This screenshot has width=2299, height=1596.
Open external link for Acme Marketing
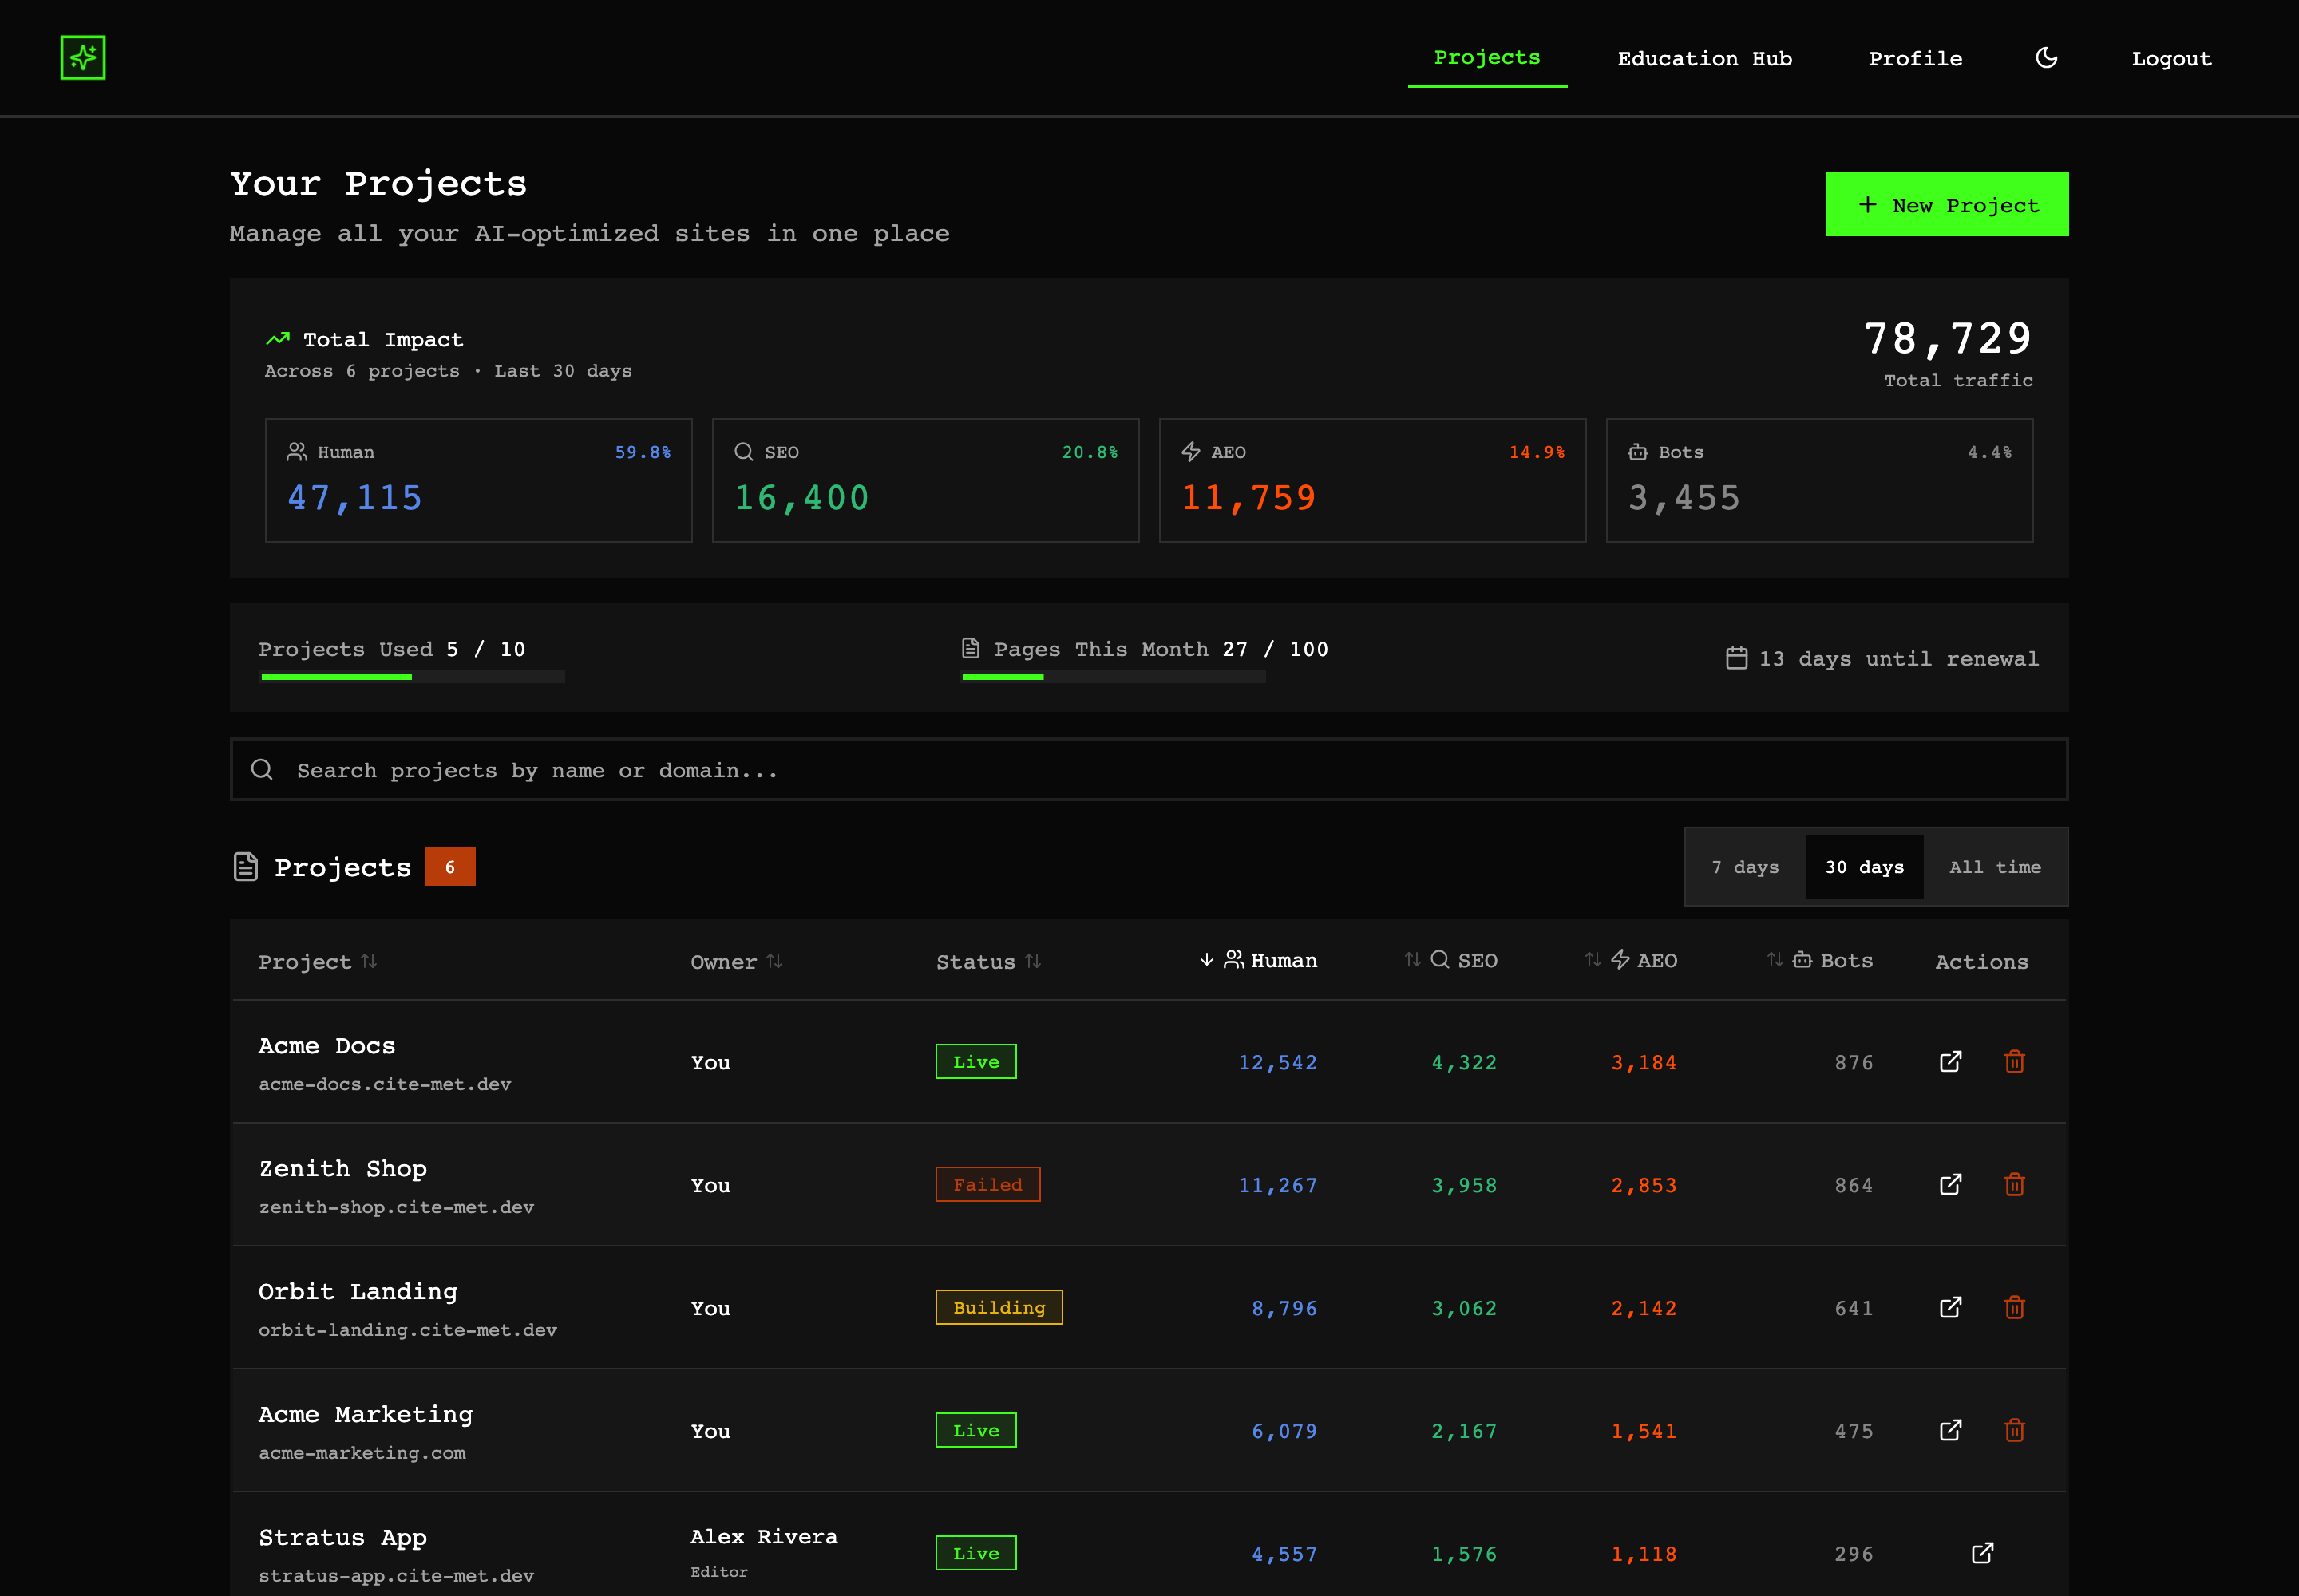pyautogui.click(x=1950, y=1431)
